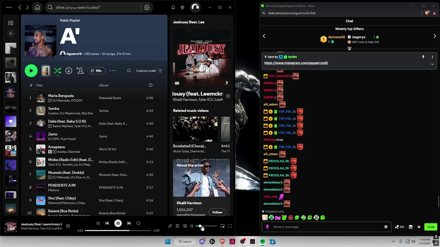Open Bombshell (Cheza) music video
Screen dimensions: 440x247
point(195,129)
